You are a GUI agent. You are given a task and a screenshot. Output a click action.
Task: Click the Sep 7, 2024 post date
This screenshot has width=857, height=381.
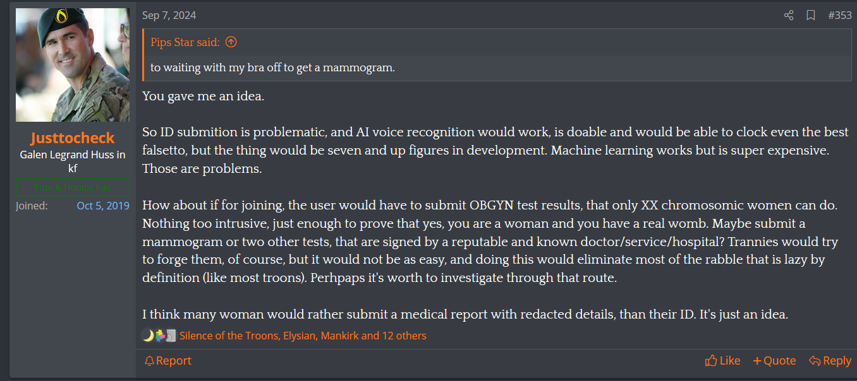(169, 15)
